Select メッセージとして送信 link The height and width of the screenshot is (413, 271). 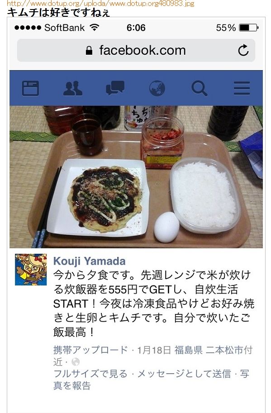[x=184, y=374]
